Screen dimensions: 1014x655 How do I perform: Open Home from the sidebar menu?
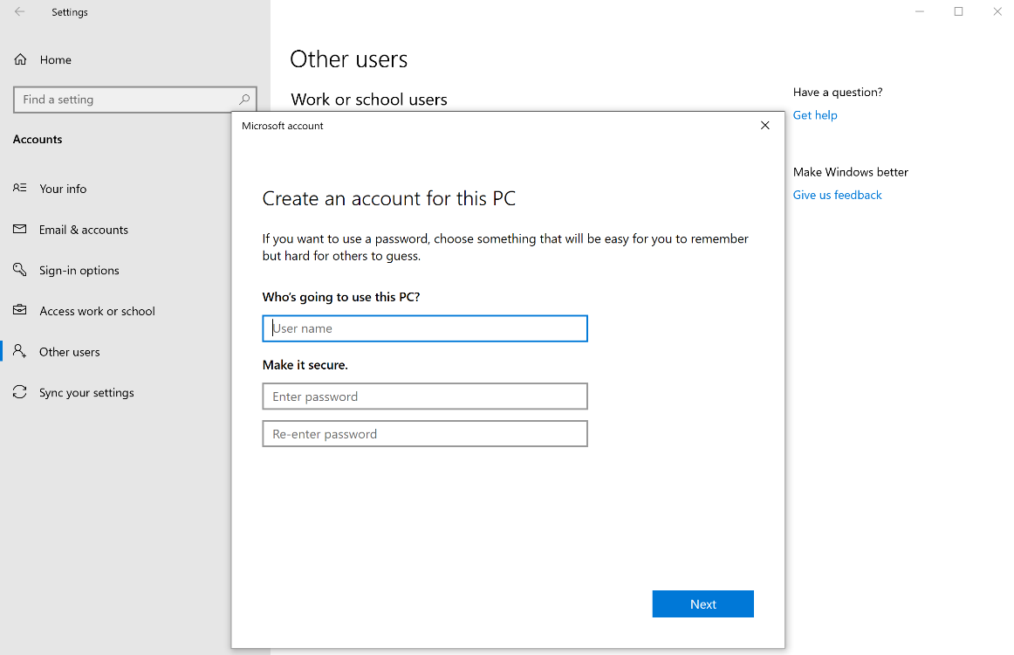(x=54, y=59)
